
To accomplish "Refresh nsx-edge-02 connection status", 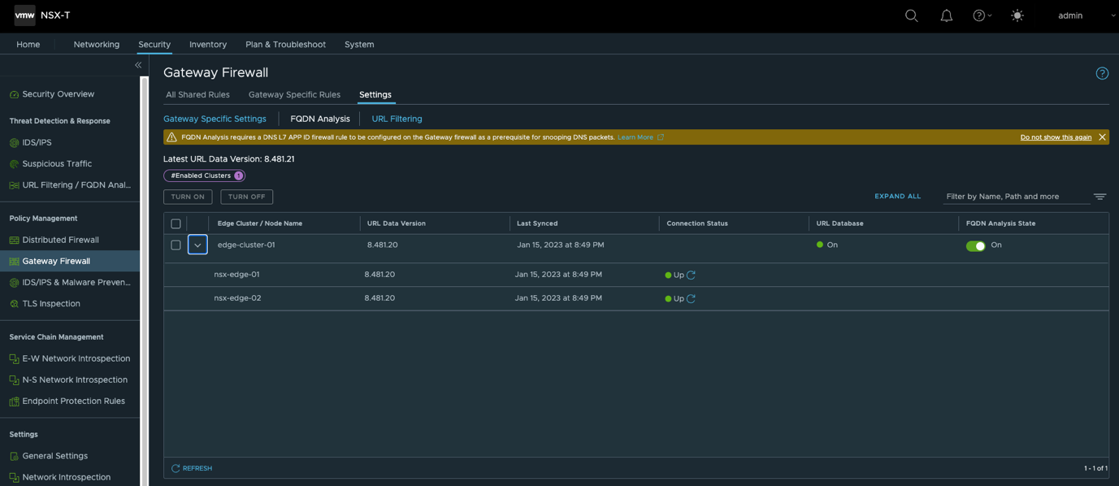I will coord(691,298).
